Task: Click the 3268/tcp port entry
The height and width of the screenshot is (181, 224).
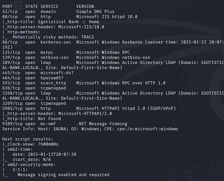Action: (11, 93)
